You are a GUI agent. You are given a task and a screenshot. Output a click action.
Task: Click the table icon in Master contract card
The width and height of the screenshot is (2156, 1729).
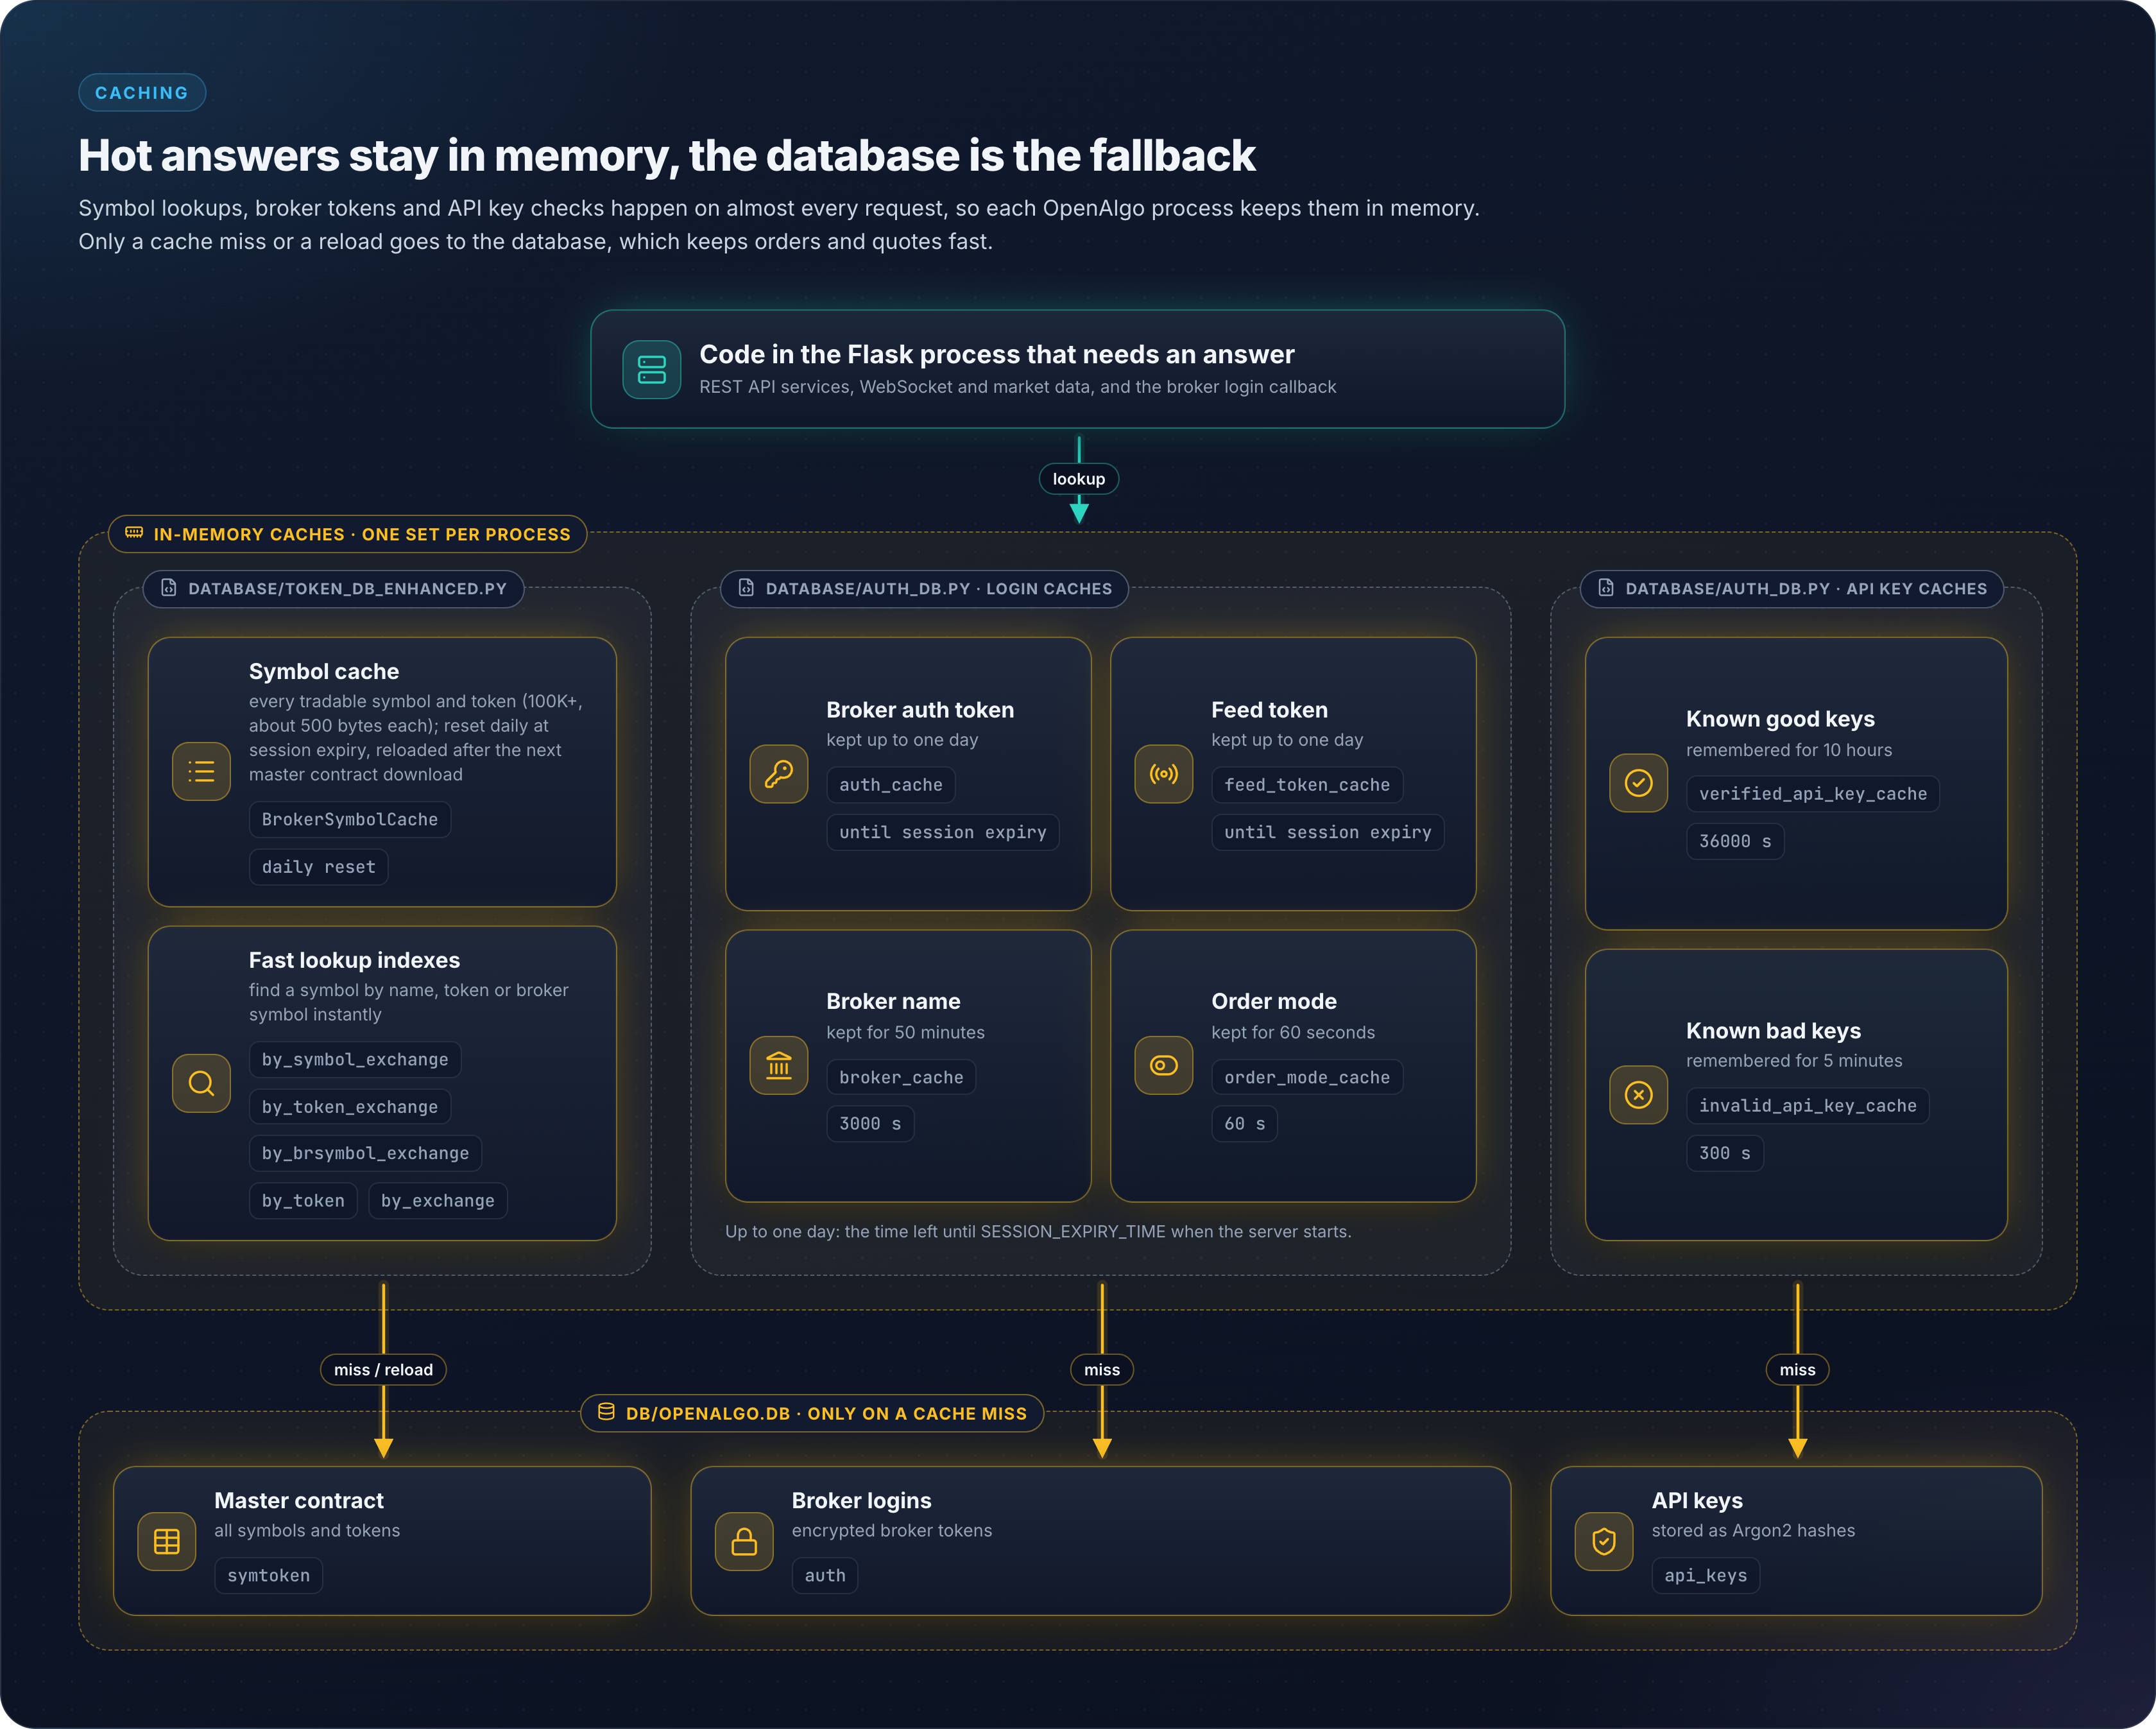point(166,1541)
